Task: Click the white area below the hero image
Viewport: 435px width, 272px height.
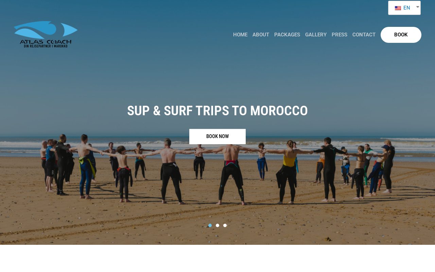Action: [x=217, y=258]
